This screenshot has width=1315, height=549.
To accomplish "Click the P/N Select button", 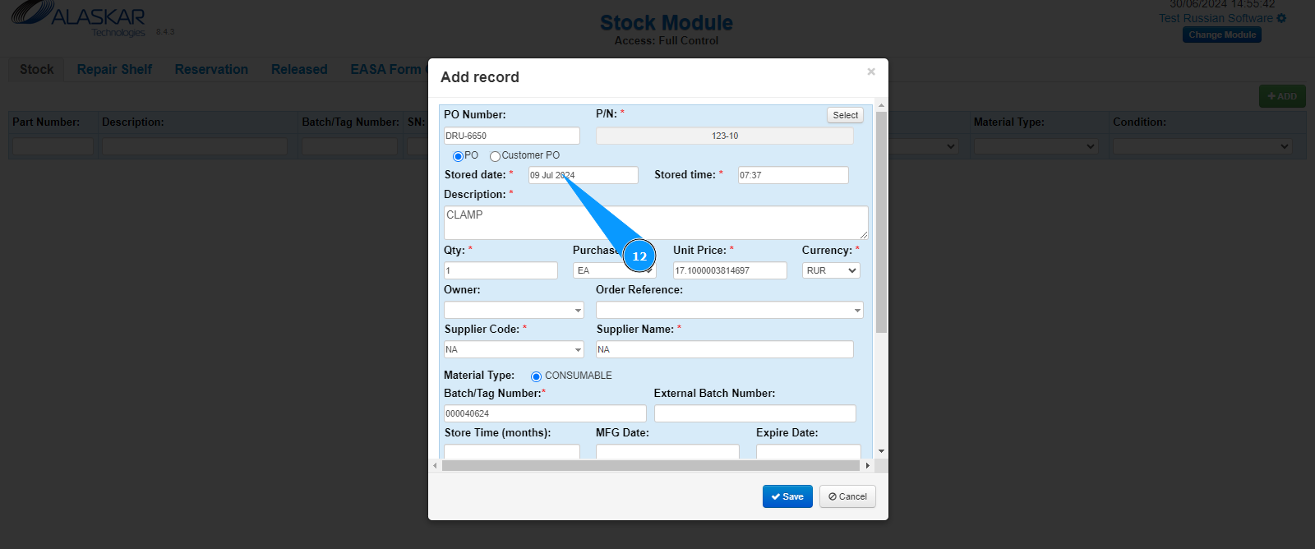I will point(845,115).
